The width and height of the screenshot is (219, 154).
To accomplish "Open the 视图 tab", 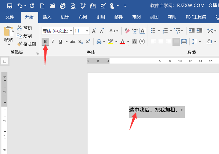I will [x=154, y=17].
